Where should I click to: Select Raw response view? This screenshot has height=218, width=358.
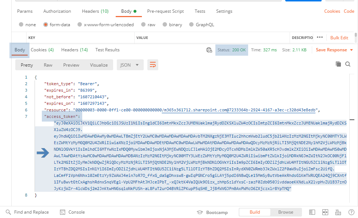click(x=48, y=65)
